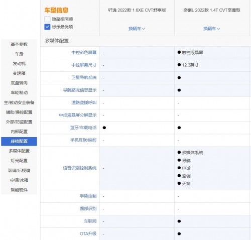Image resolution: width=251 pixels, height=240 pixels.
Task: Click the 车型信息 heading
Action: [x=56, y=10]
